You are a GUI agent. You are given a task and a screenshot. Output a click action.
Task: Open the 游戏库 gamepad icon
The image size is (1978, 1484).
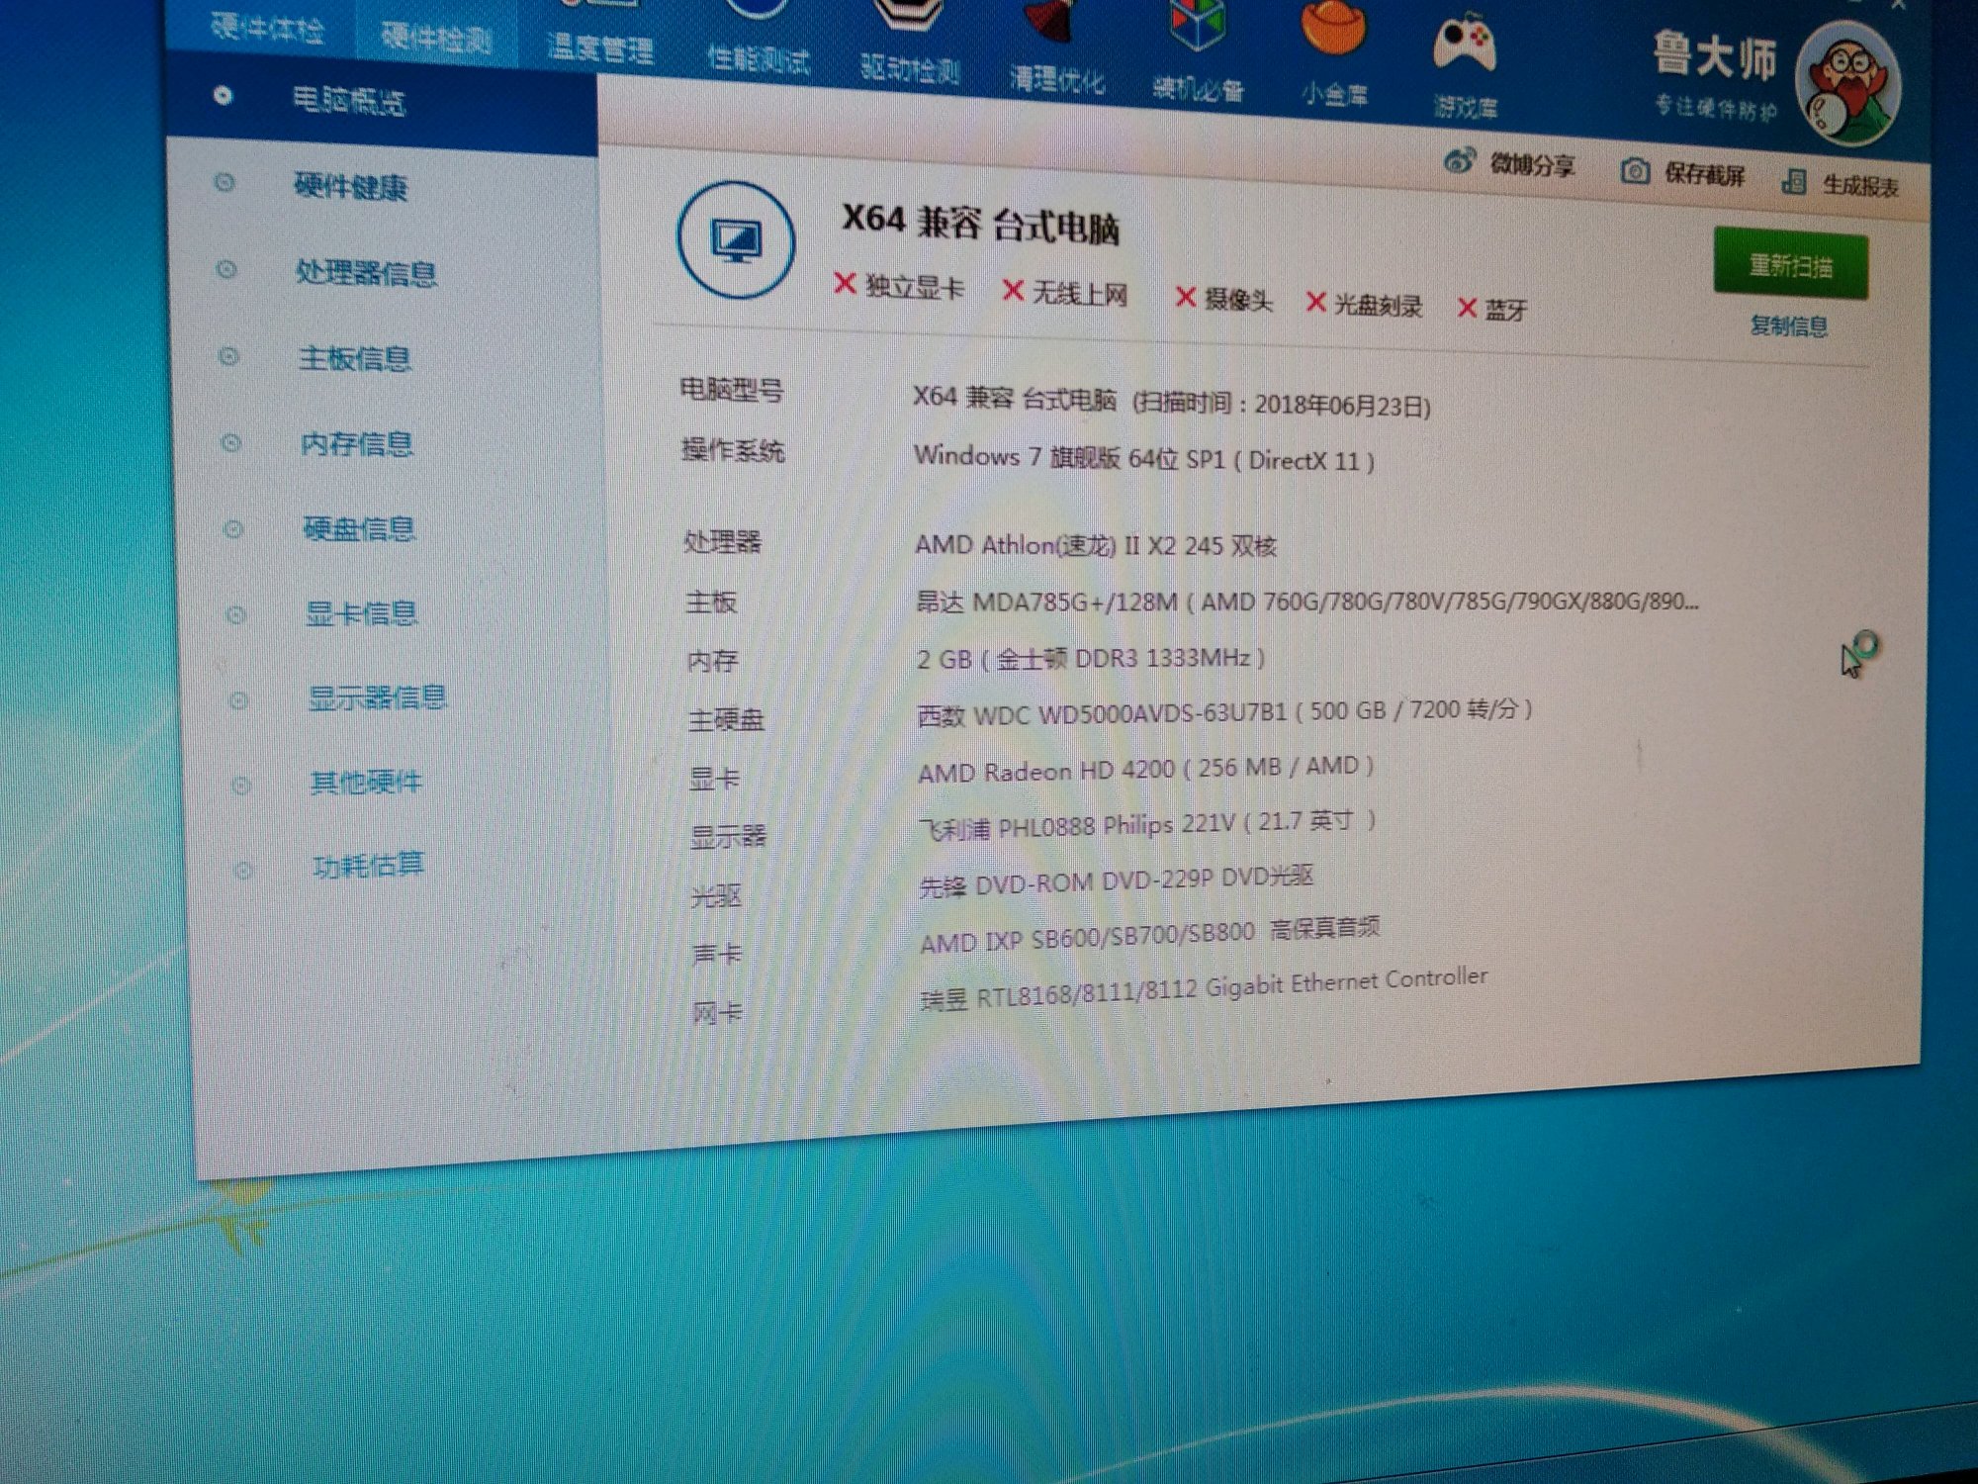click(x=1465, y=46)
